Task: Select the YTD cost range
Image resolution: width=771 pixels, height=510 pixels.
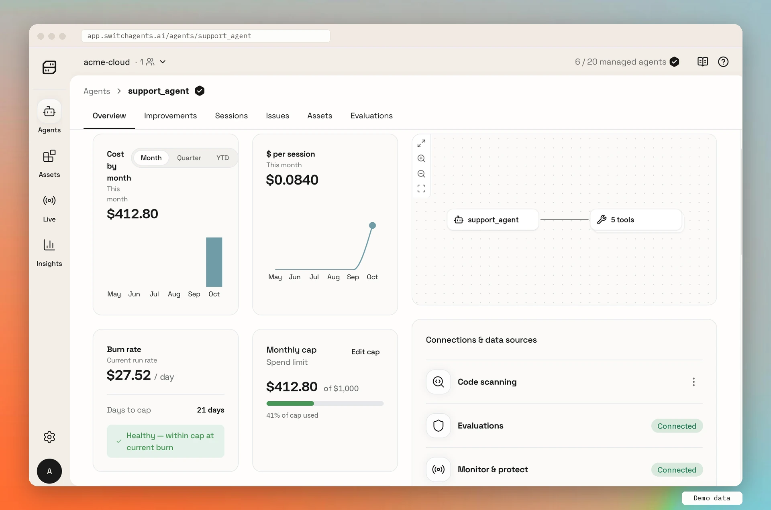Action: (222, 158)
